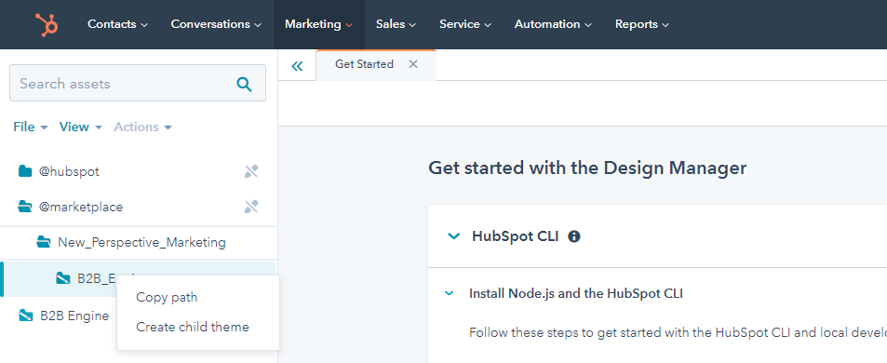Click the Search assets input field
This screenshot has width=887, height=363.
[x=138, y=83]
